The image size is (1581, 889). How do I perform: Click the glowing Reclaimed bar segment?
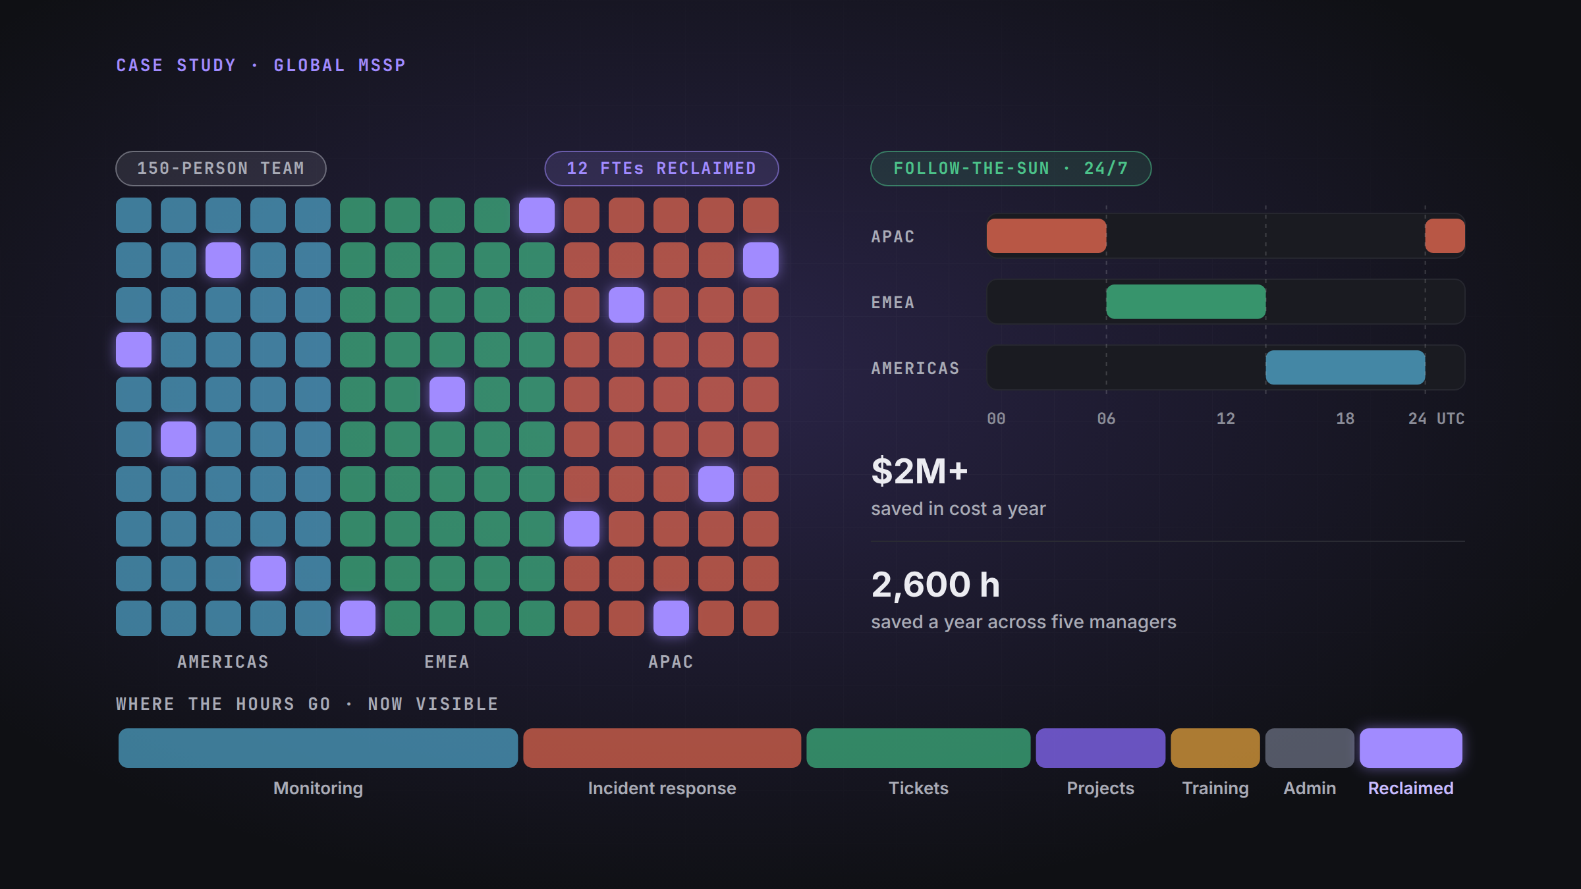coord(1411,748)
